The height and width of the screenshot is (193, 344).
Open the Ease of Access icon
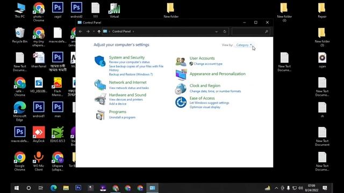click(x=181, y=102)
